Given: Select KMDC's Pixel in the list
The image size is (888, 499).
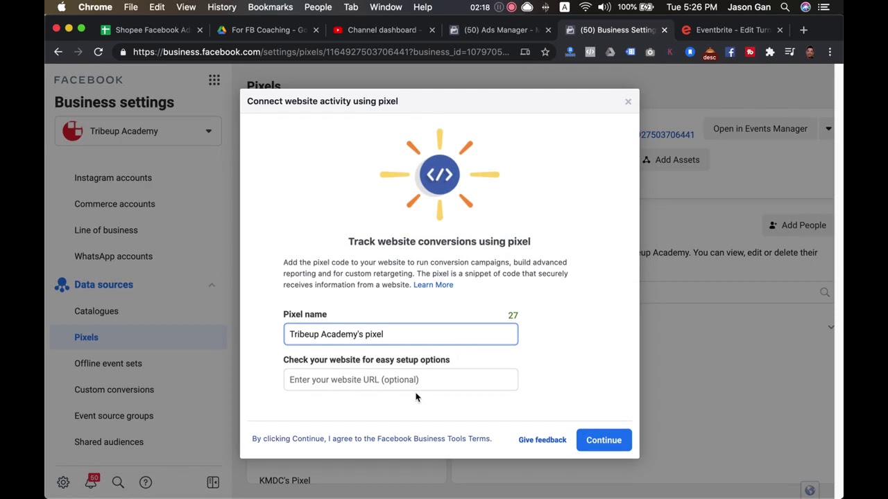Looking at the screenshot, I should (x=284, y=480).
